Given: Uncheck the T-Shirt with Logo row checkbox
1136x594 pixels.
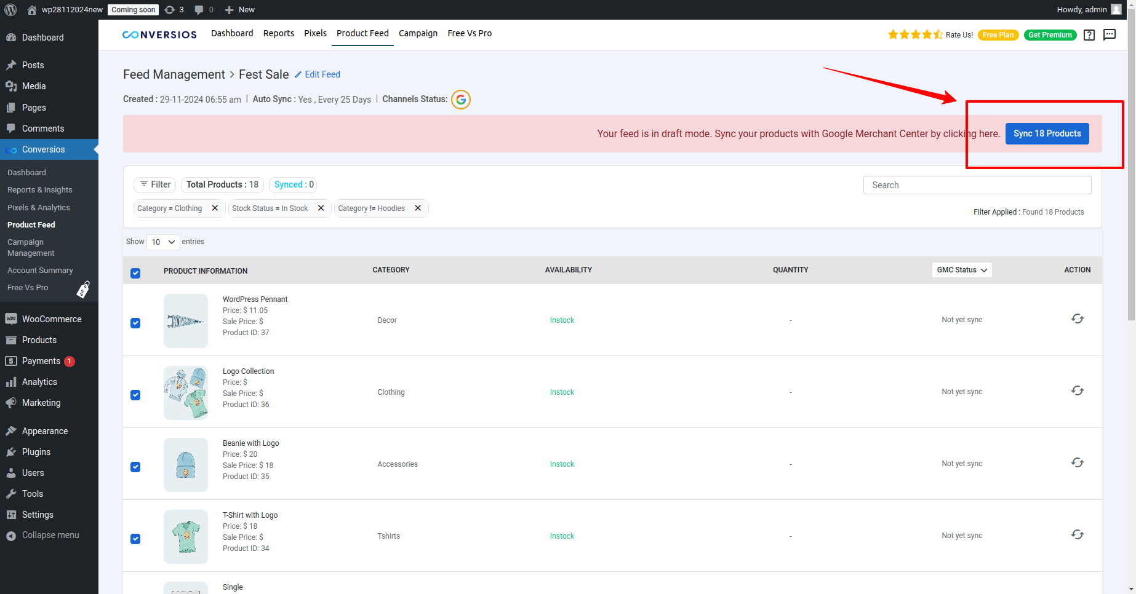Looking at the screenshot, I should coord(135,539).
